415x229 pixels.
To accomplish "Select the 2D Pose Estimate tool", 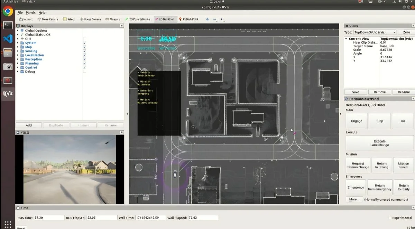I will [137, 19].
